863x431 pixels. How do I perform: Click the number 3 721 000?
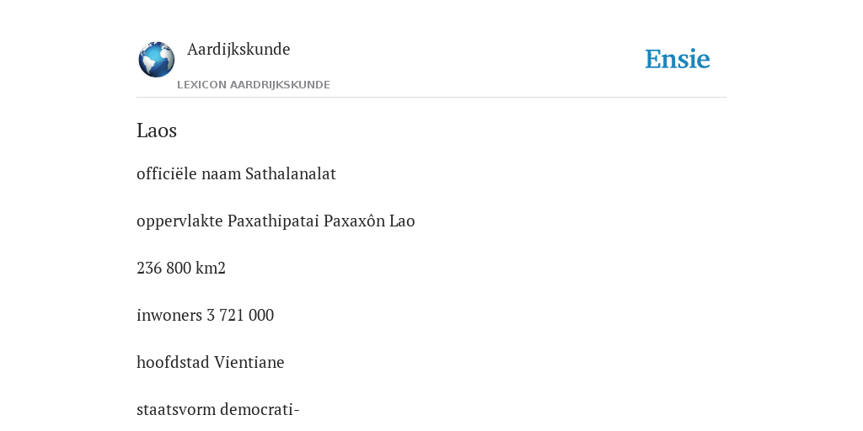point(240,316)
